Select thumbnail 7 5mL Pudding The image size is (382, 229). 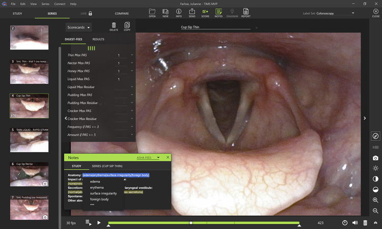29,208
